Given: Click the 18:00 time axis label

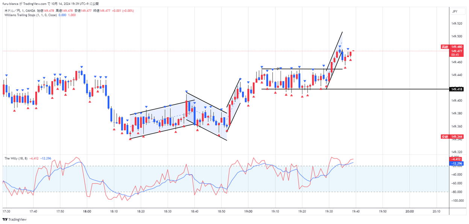Looking at the screenshot, I should click(87, 212).
